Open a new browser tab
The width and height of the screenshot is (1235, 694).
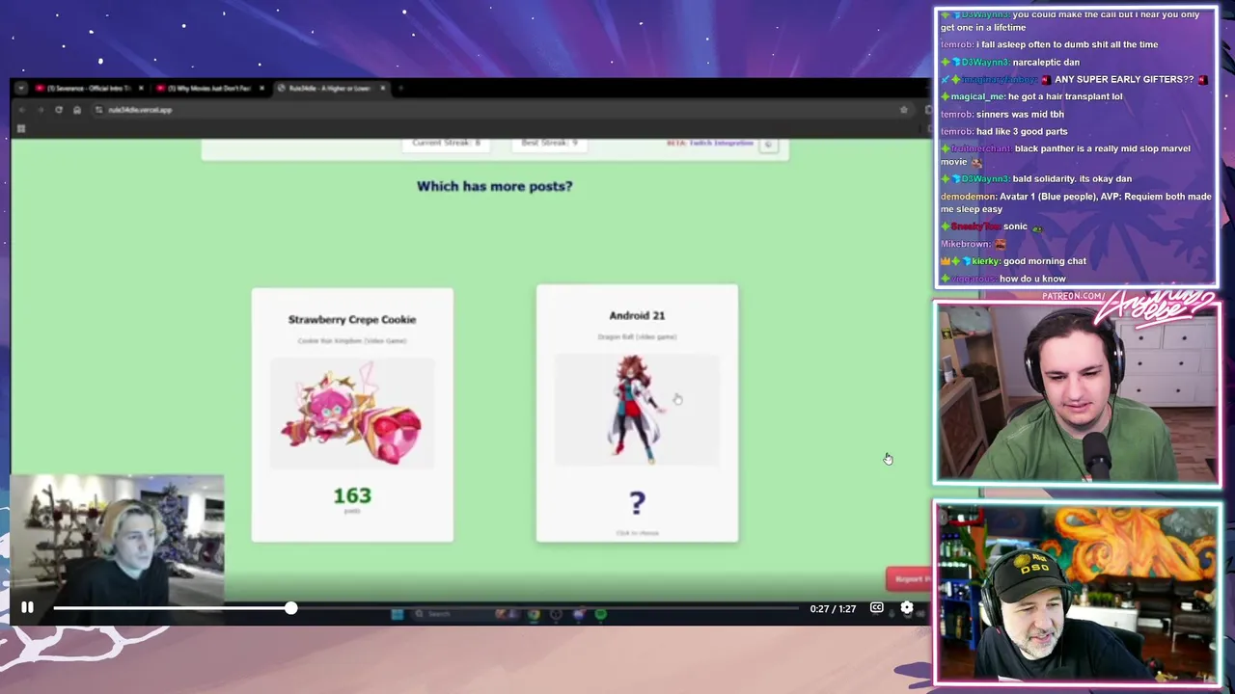[x=401, y=88]
